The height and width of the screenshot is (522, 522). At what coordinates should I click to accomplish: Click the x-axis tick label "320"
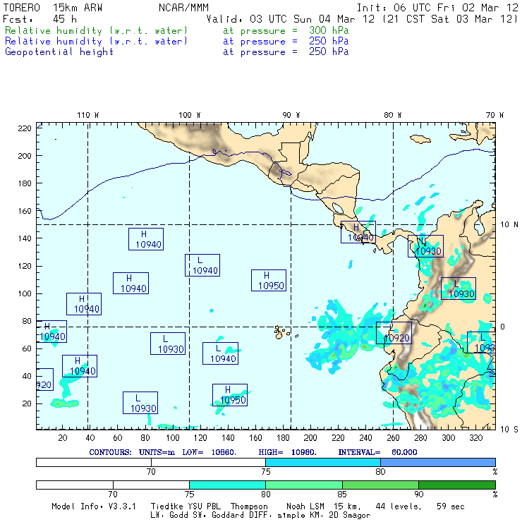[x=476, y=438]
